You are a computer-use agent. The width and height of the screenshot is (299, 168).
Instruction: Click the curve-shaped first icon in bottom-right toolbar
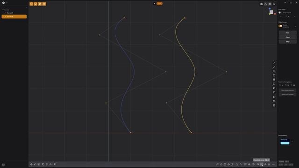point(217,164)
